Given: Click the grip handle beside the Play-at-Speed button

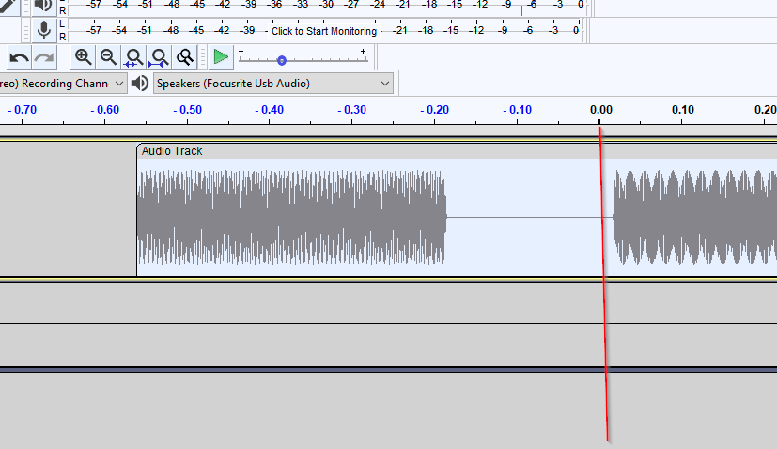Looking at the screenshot, I should pos(202,57).
